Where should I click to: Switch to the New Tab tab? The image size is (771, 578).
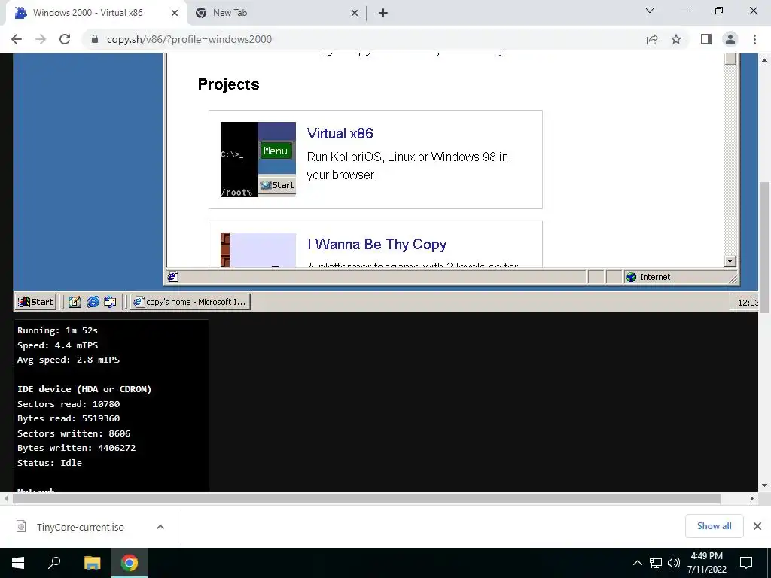coord(275,13)
